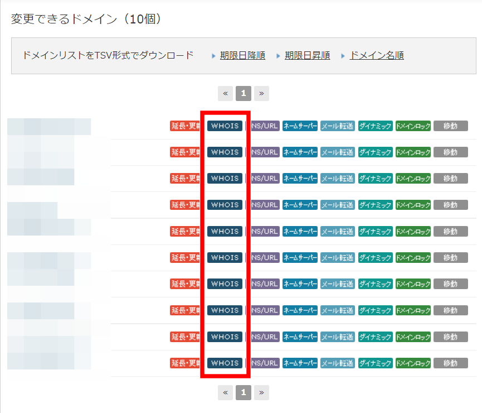Open WHOIS for the seventh domain row
The width and height of the screenshot is (482, 413).
coord(225,284)
